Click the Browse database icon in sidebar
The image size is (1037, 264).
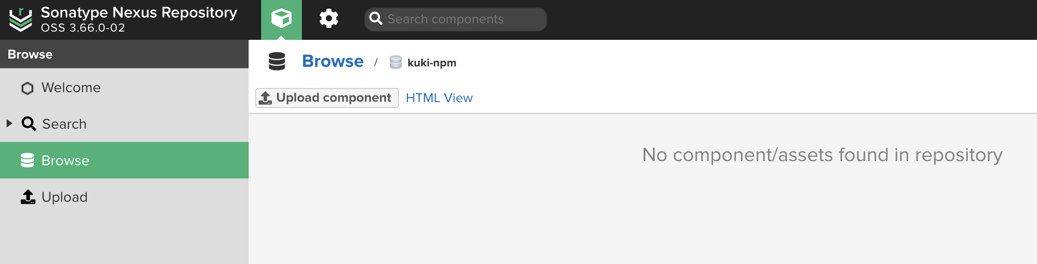(27, 160)
